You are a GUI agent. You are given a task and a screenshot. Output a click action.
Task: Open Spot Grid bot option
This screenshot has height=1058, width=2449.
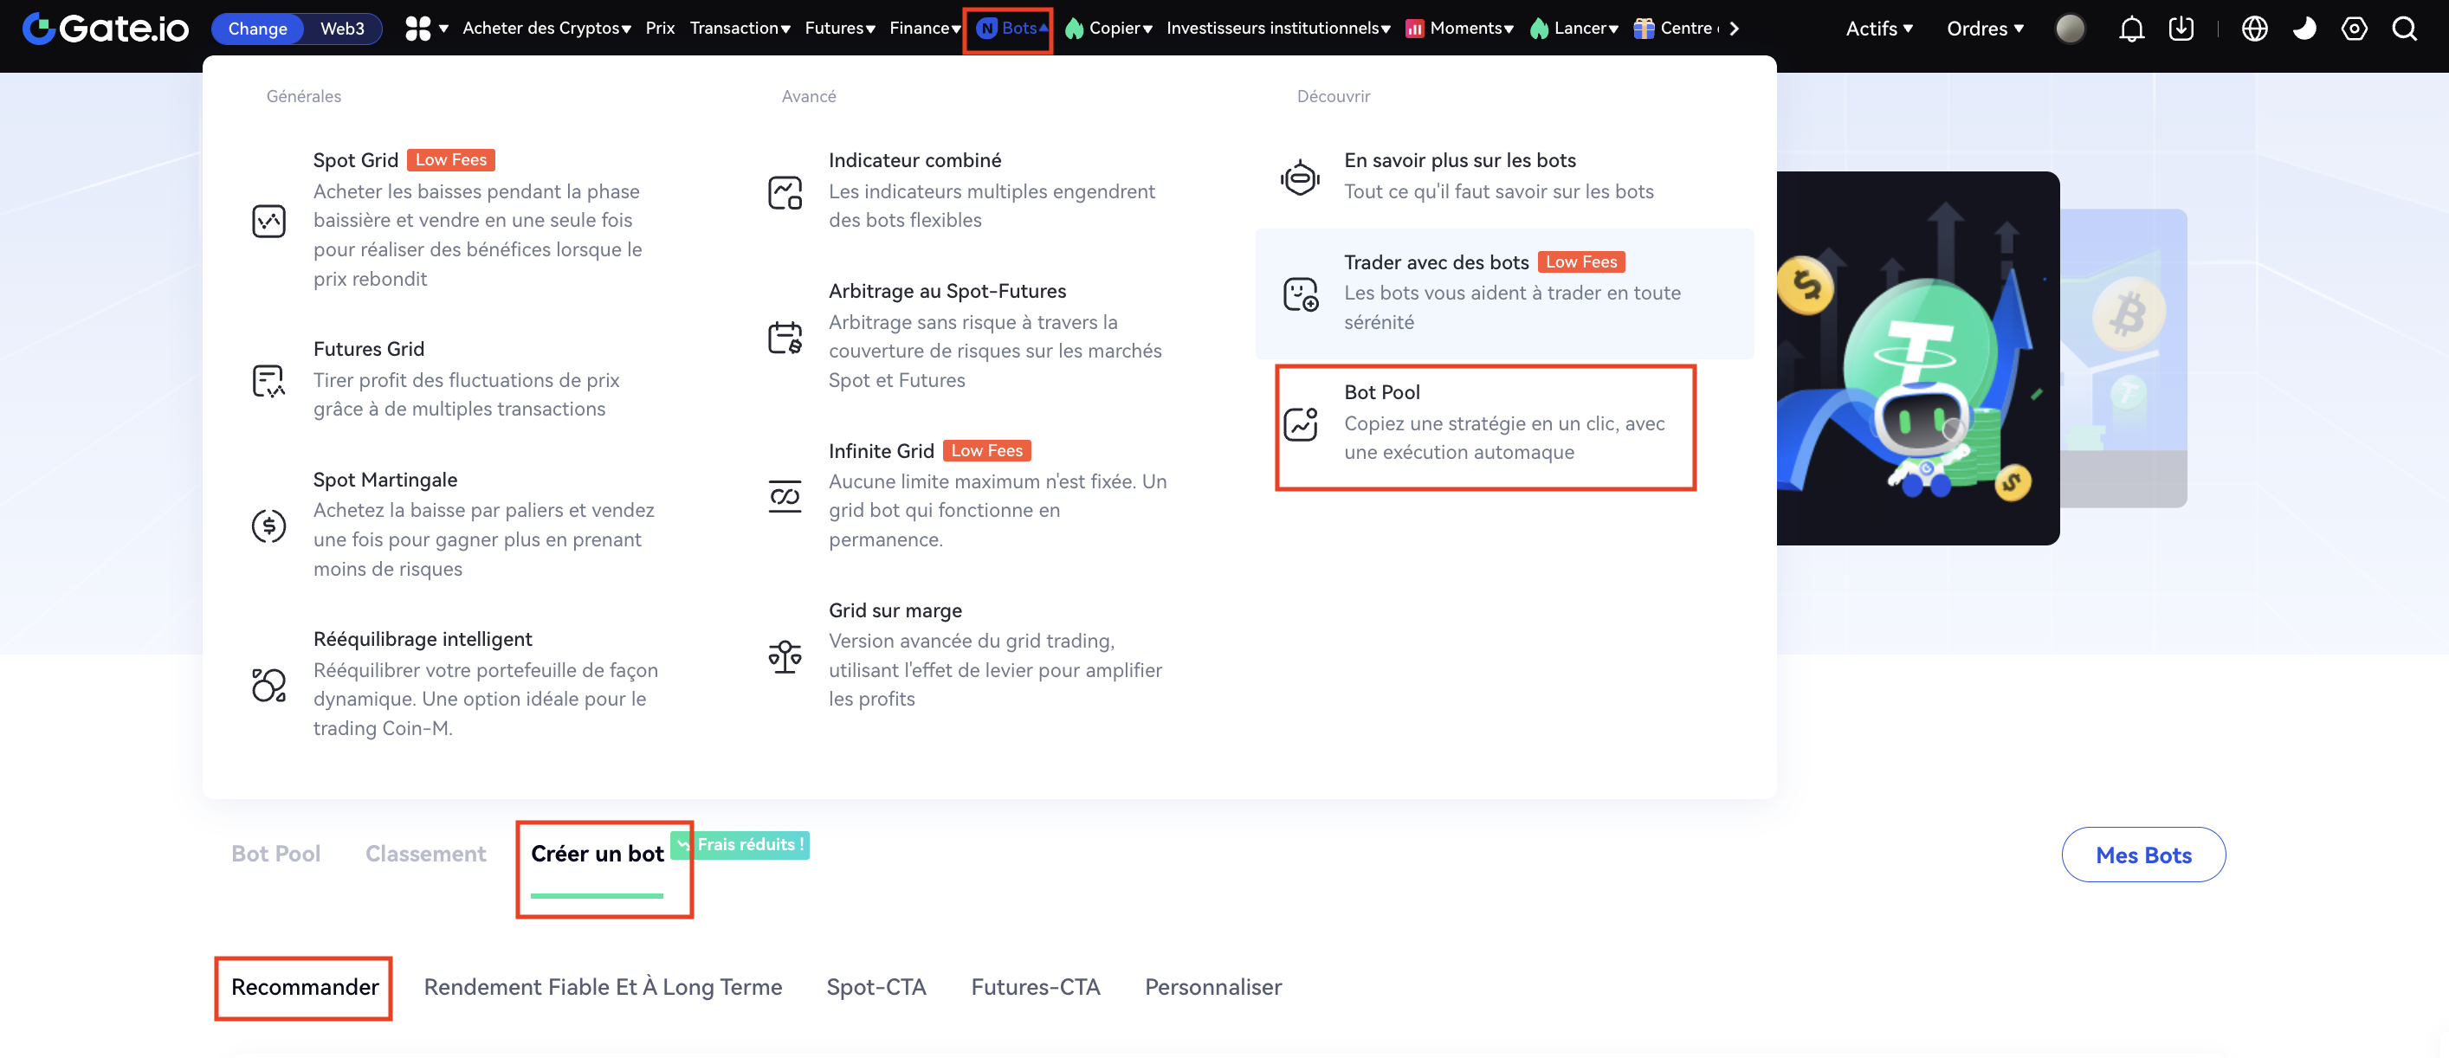[356, 161]
